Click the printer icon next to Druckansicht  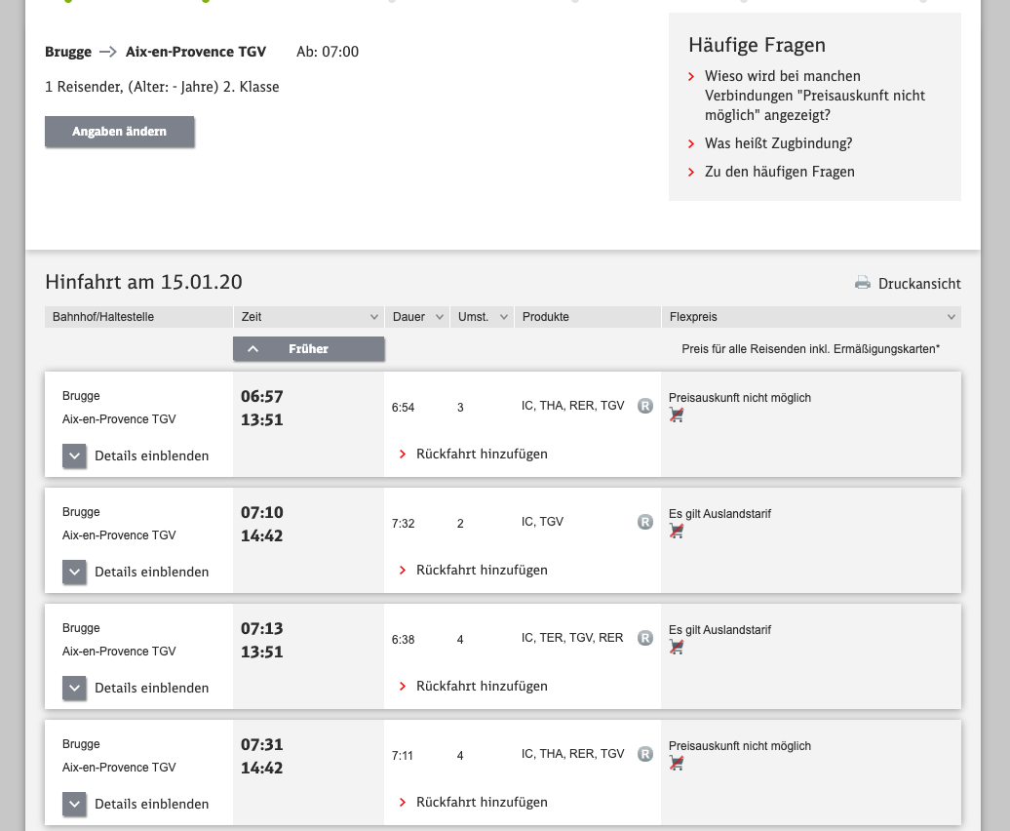pyautogui.click(x=862, y=284)
